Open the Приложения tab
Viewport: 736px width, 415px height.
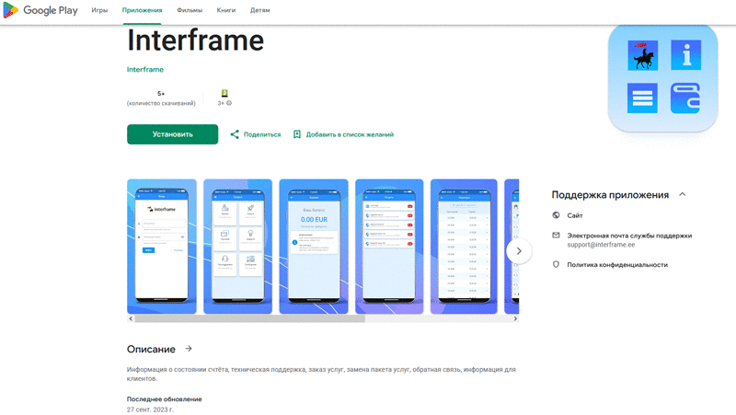[x=142, y=10]
